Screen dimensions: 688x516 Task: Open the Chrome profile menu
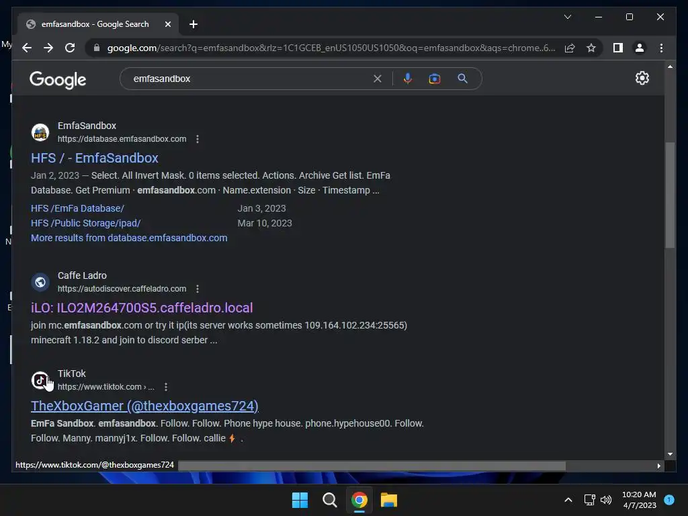point(640,48)
